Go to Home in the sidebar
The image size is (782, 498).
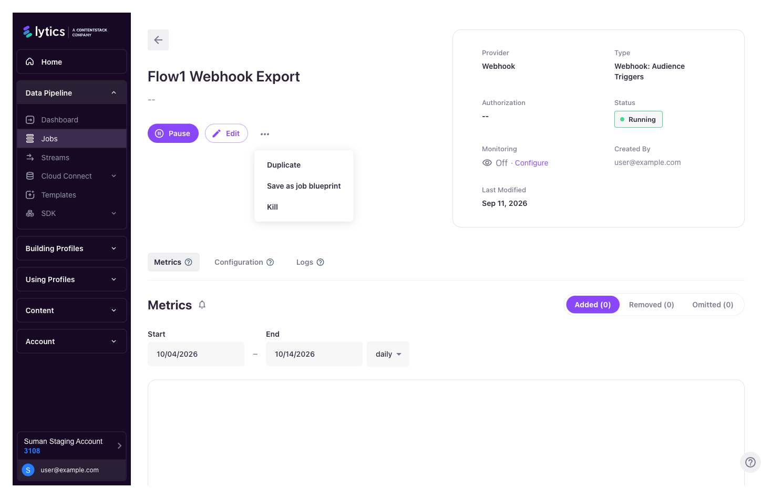coord(71,62)
